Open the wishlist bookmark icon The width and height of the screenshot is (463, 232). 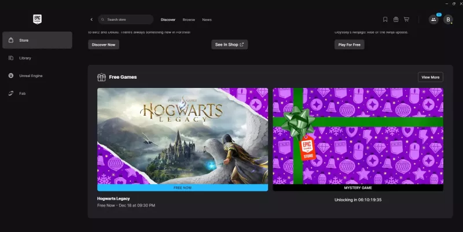tap(385, 20)
